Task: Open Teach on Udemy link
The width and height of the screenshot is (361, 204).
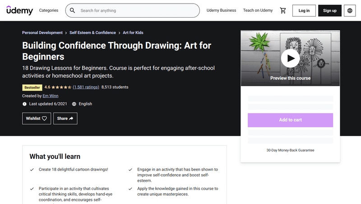Action: click(258, 10)
